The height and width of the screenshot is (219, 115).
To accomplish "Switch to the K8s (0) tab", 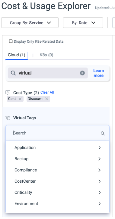I will coord(46,55).
